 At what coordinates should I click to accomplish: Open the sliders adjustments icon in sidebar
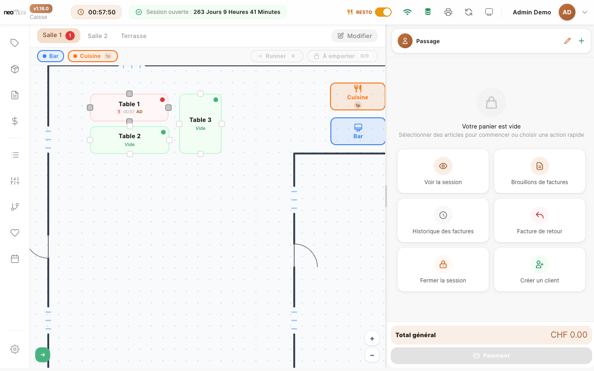15,181
